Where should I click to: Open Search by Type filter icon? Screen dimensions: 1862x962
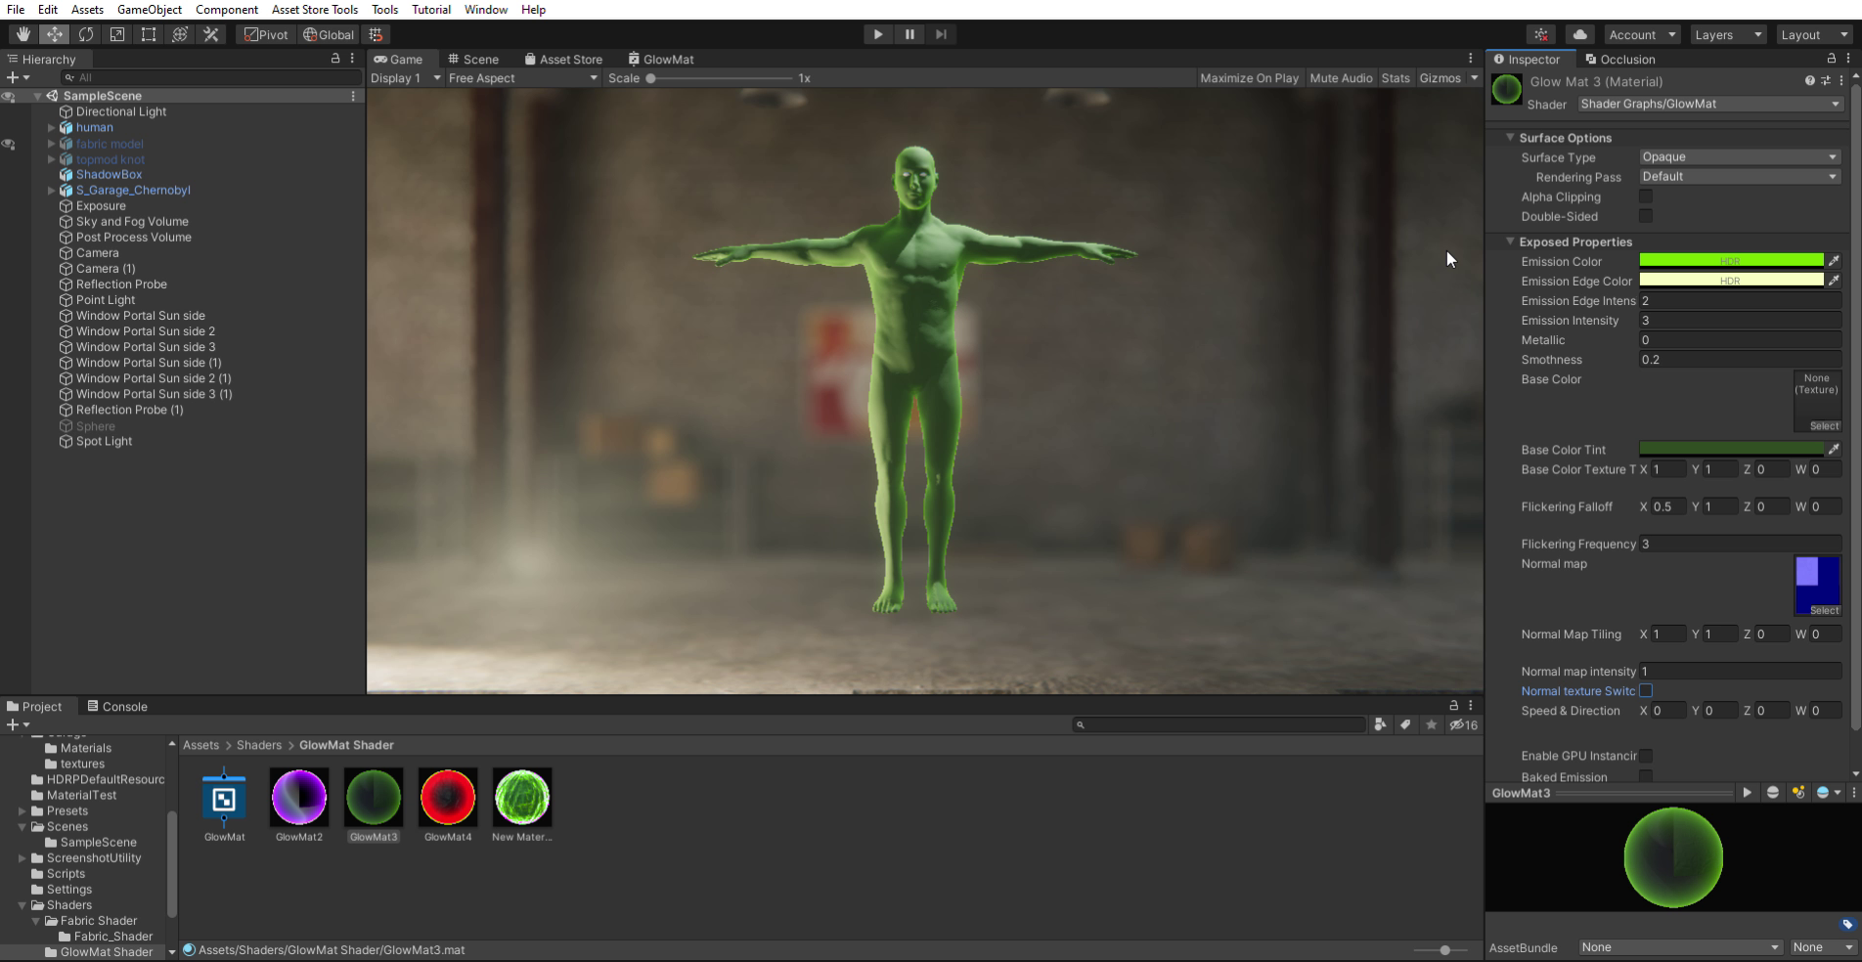point(1380,724)
